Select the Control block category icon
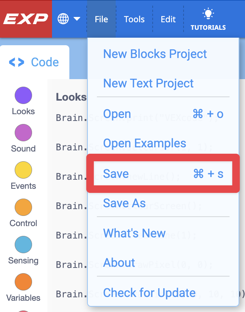The width and height of the screenshot is (245, 312). coord(23,207)
